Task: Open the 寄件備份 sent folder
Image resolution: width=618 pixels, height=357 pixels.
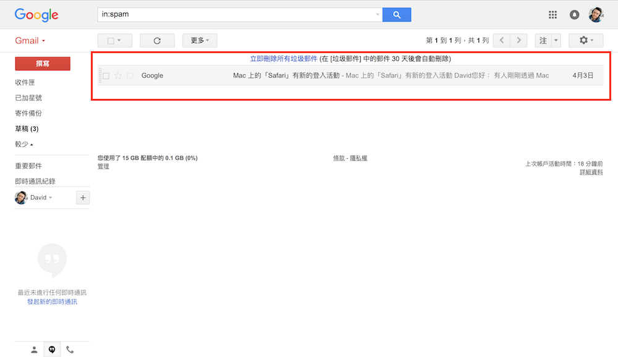Action: (x=28, y=113)
